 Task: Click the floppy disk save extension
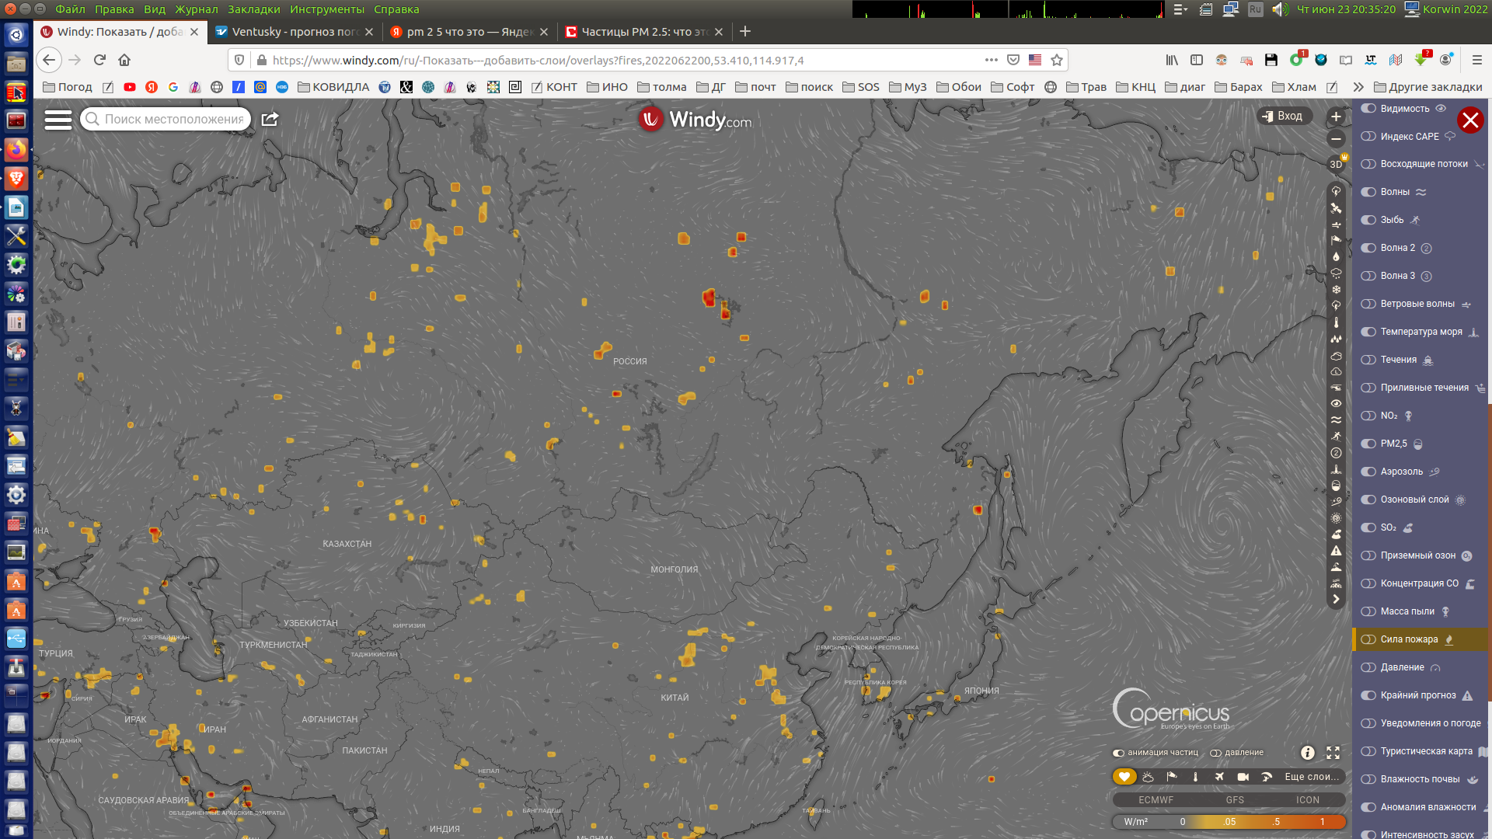point(1271,60)
